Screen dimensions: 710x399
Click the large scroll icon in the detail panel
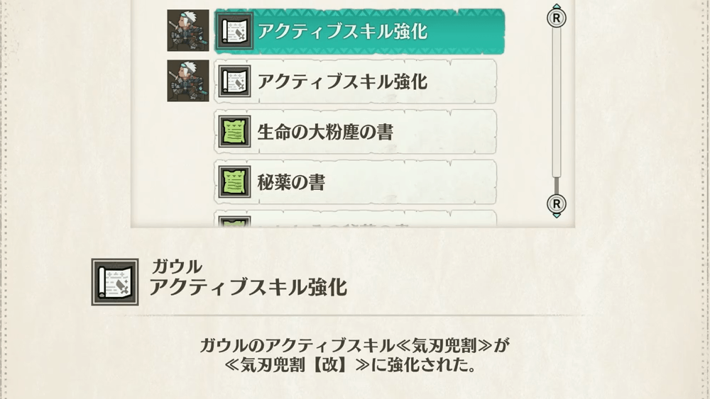pos(115,282)
